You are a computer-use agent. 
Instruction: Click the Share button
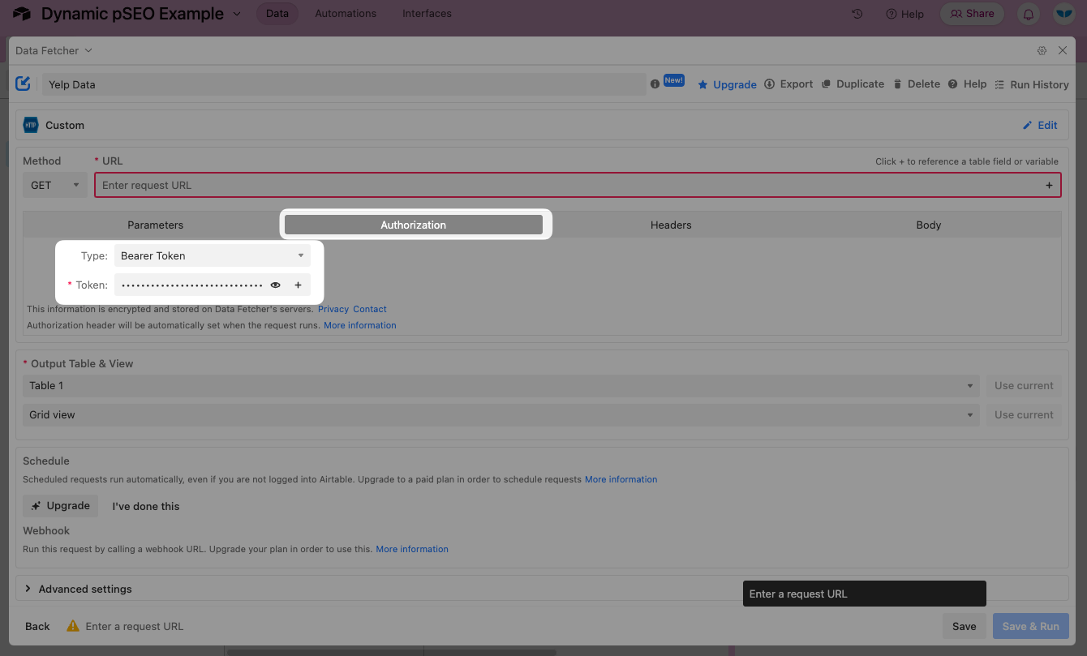pyautogui.click(x=972, y=14)
